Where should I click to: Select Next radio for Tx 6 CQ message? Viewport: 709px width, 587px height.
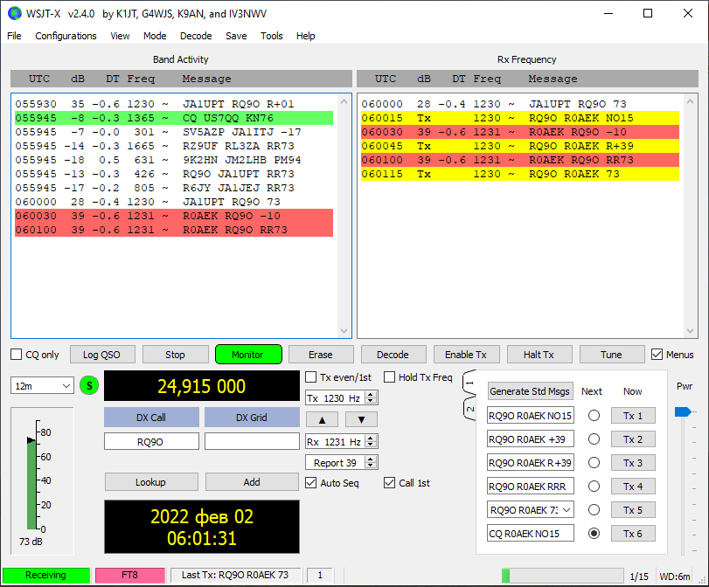[x=594, y=534]
